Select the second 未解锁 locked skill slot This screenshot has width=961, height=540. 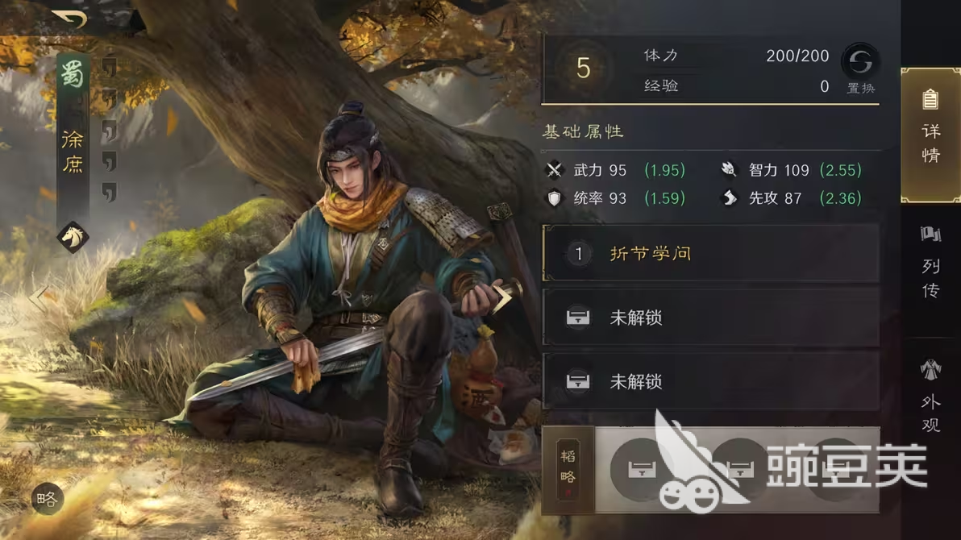click(x=711, y=381)
